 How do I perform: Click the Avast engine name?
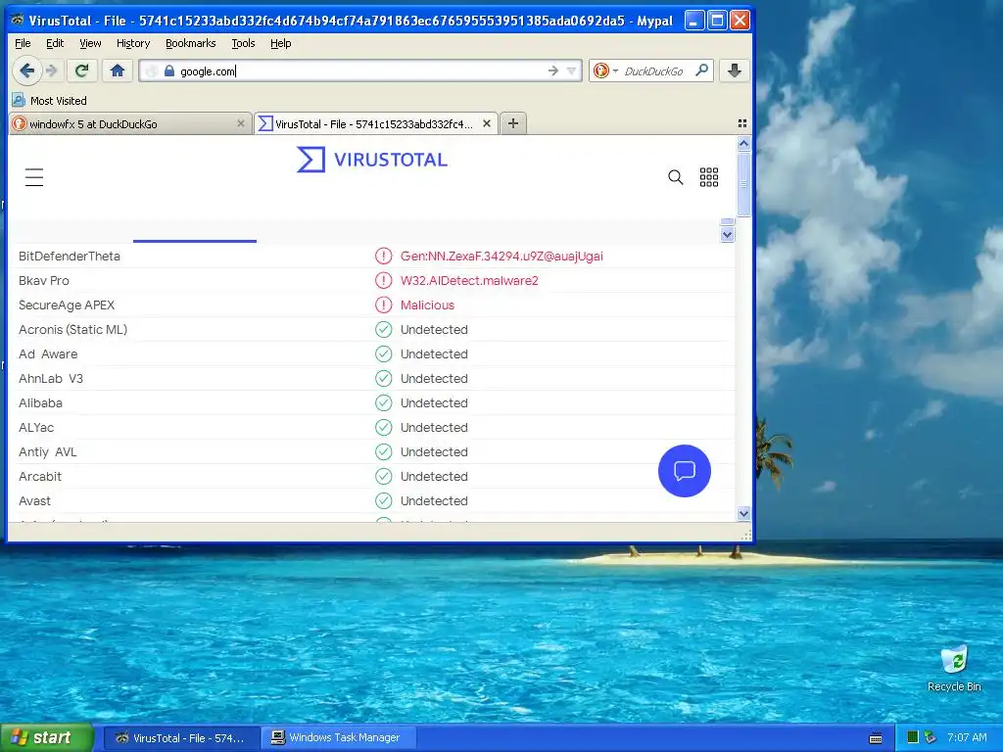point(34,500)
